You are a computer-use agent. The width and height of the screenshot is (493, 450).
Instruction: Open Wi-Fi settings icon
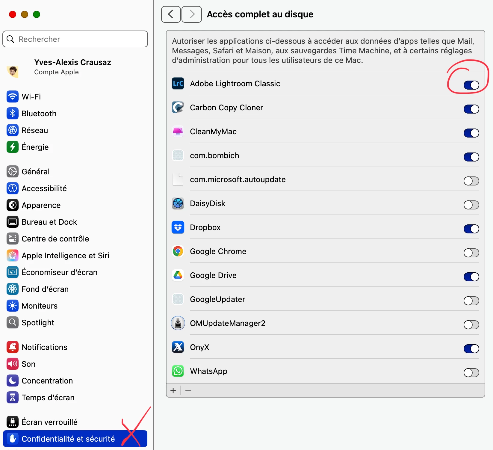(x=13, y=97)
